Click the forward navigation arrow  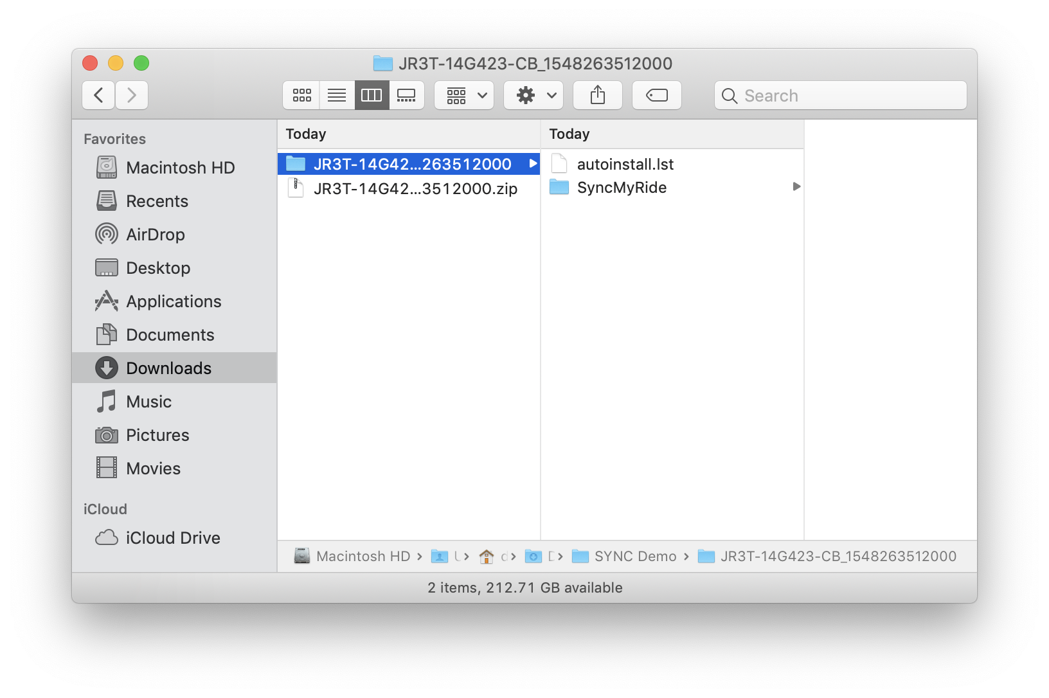coord(132,94)
